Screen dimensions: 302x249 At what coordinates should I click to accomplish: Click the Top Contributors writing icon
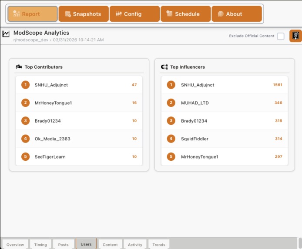[19, 67]
